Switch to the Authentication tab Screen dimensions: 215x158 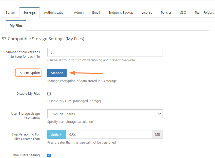coord(55,12)
